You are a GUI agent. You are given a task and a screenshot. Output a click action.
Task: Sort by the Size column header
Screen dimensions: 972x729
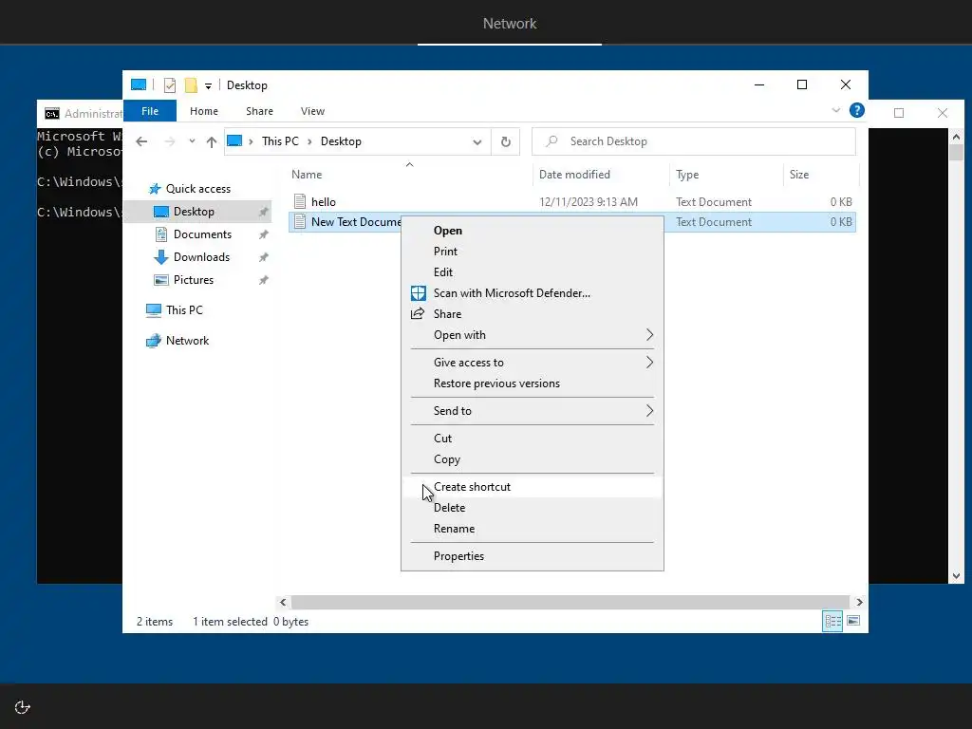[820, 175]
